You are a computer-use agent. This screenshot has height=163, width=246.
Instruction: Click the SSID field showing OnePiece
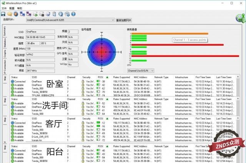pos(40,32)
